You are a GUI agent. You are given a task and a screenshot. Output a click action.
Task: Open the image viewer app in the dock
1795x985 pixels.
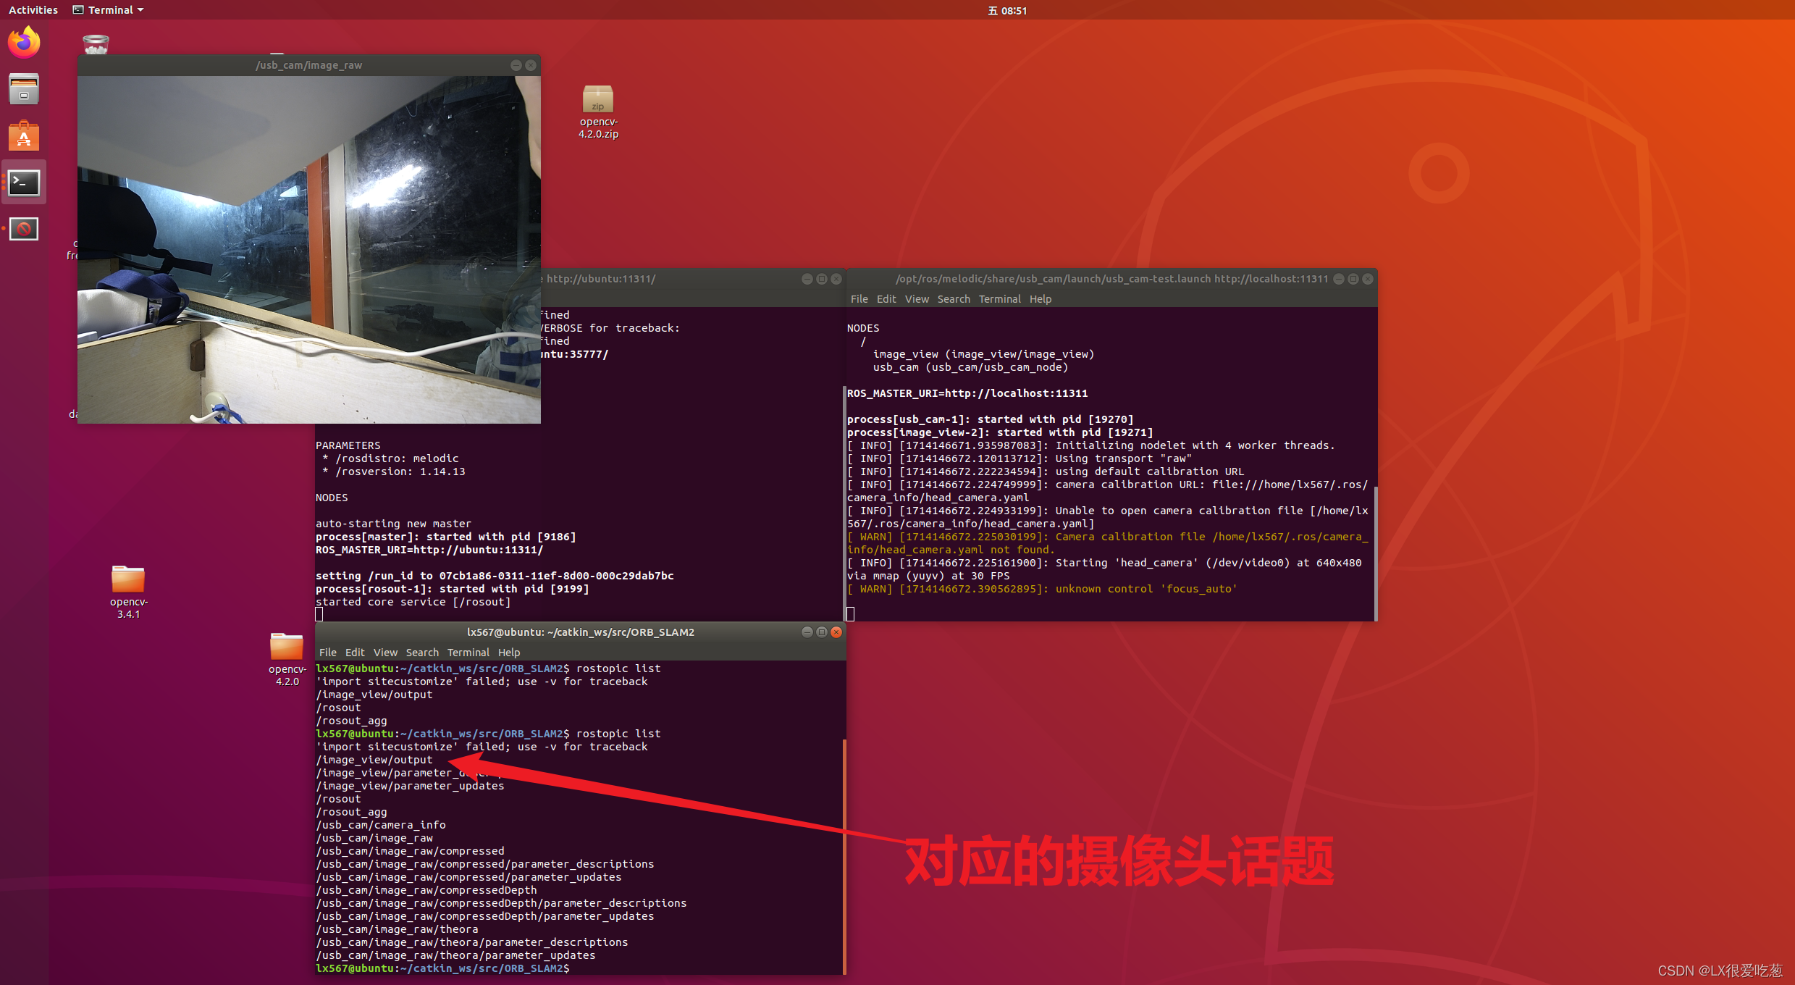[x=24, y=230]
